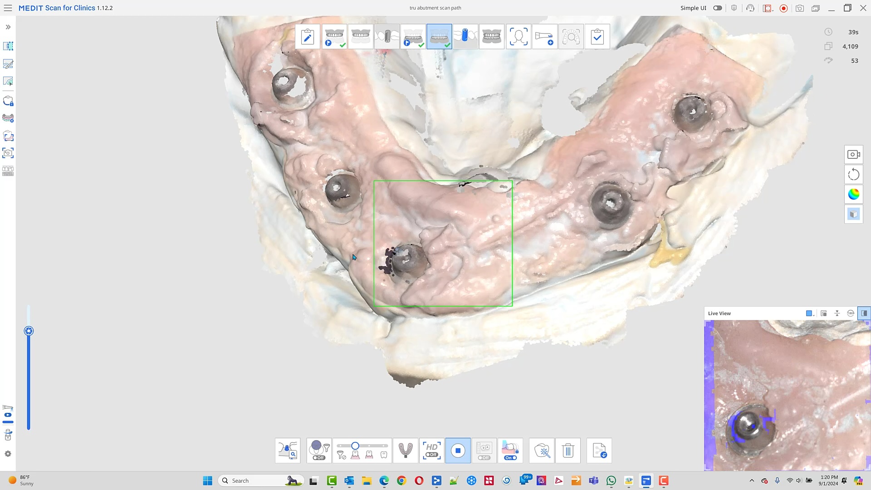This screenshot has width=871, height=490.
Task: Open the support headset icon
Action: [750, 8]
